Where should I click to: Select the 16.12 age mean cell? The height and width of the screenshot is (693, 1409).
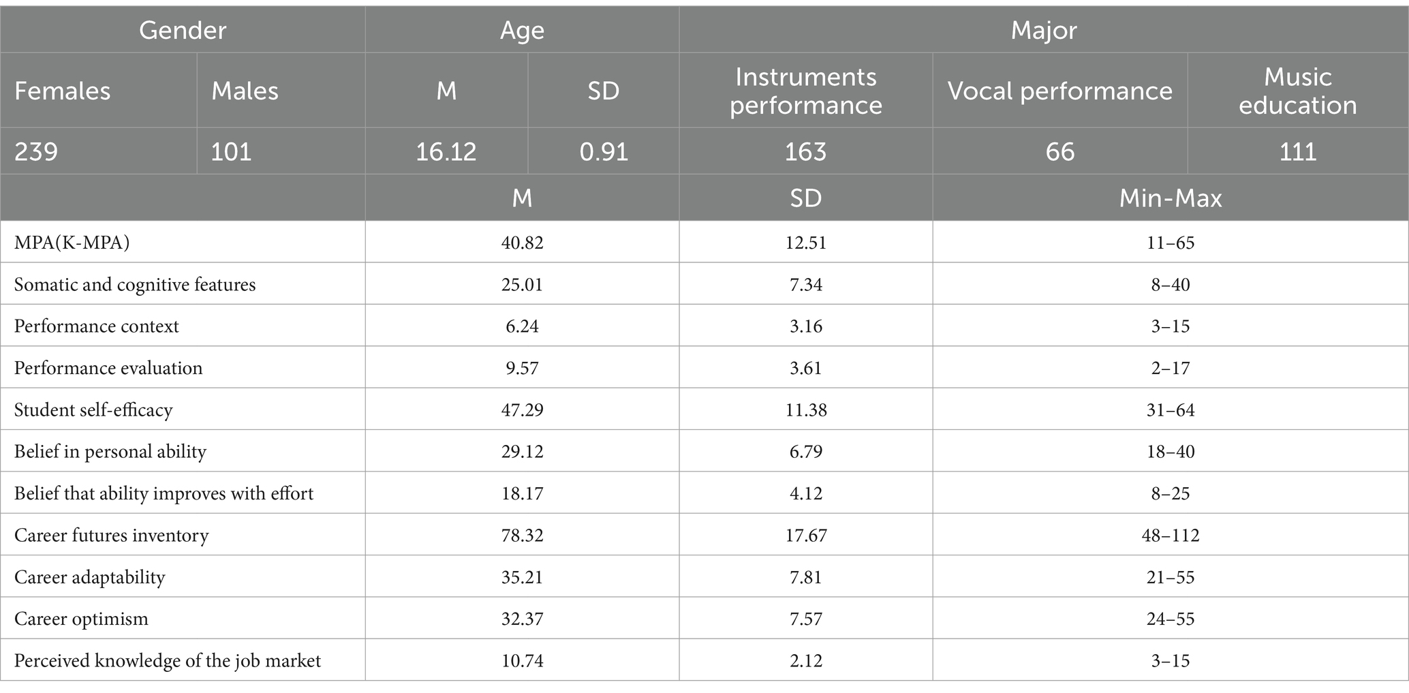click(446, 151)
